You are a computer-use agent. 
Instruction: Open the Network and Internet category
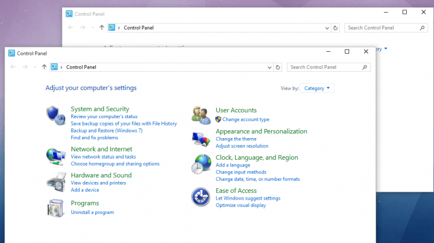[x=101, y=149]
